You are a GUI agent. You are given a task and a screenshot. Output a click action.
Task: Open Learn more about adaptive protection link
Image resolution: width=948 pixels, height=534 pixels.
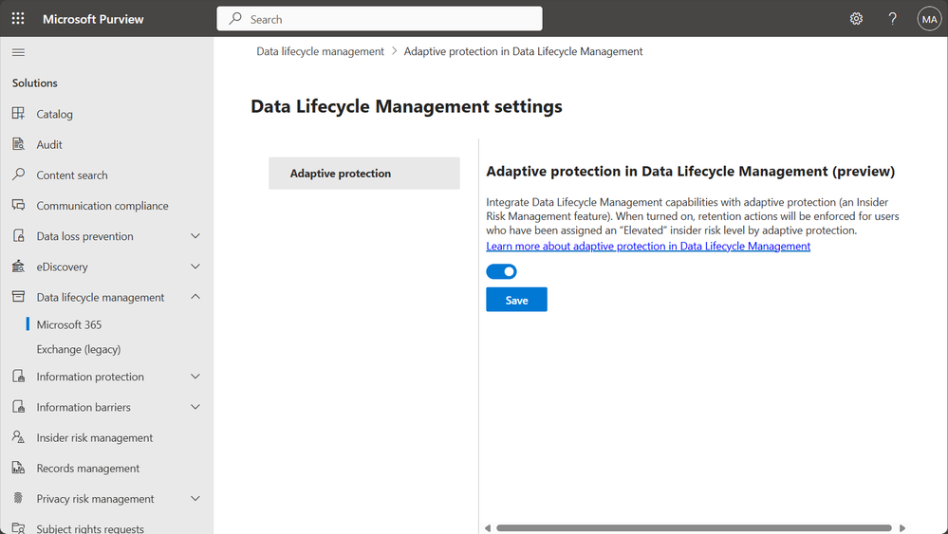(648, 246)
